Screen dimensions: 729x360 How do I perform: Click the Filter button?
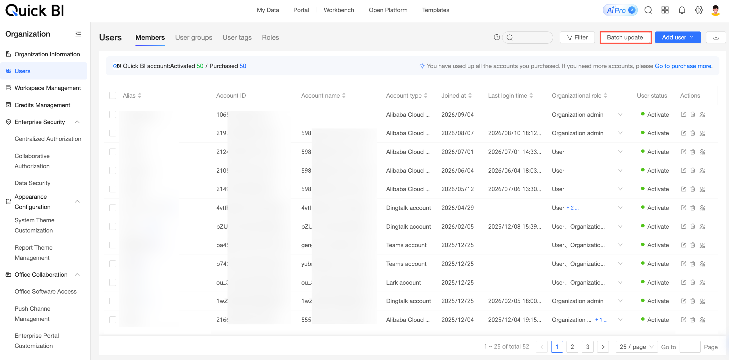[577, 37]
